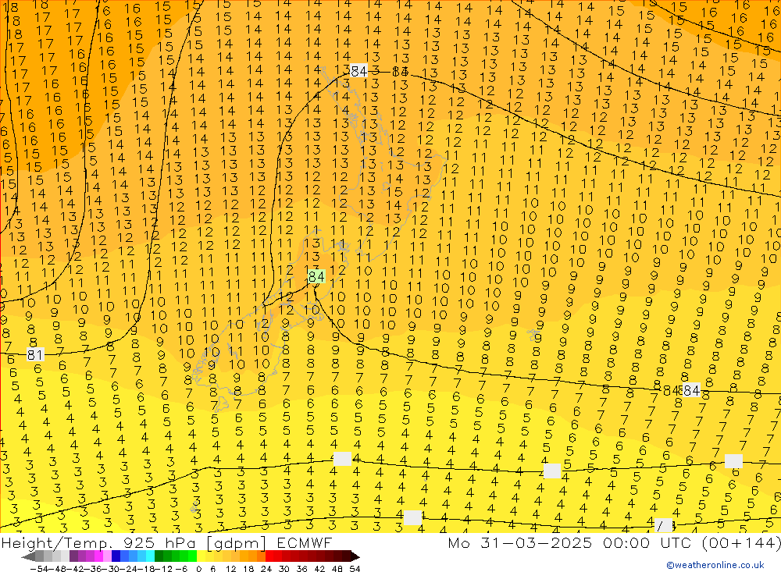Click legend scale value '36'
This screenshot has height=572, width=781.
tap(301, 569)
